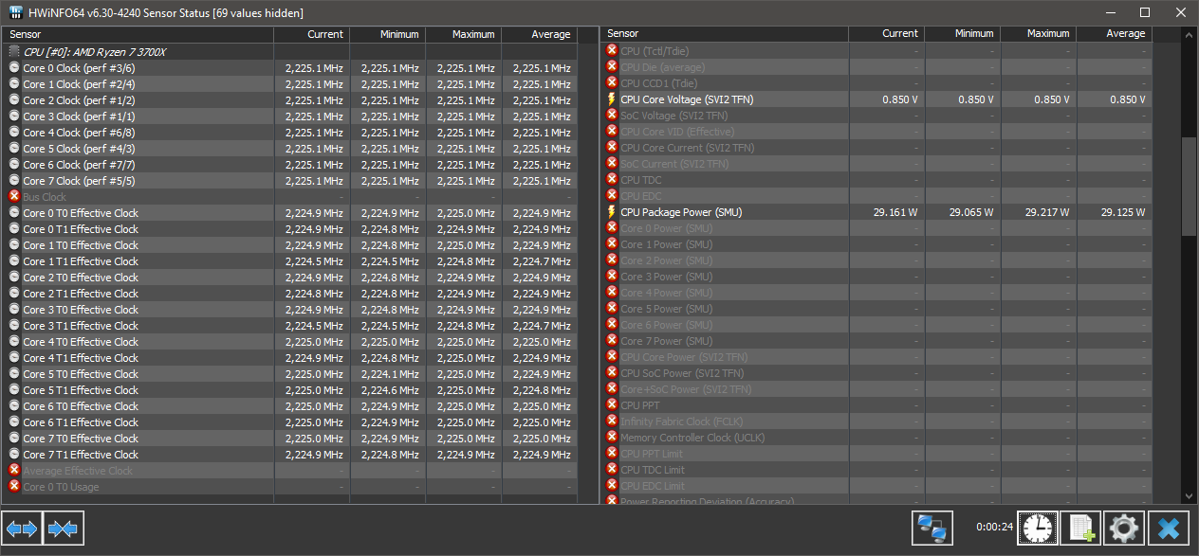This screenshot has width=1199, height=556.
Task: Select the hidden CPU Die (average) row
Action: pos(876,67)
